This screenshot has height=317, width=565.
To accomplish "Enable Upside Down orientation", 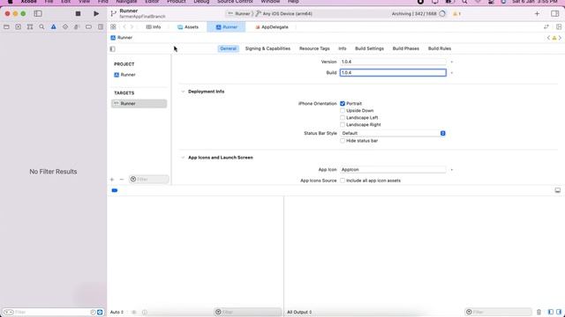I will tap(343, 111).
